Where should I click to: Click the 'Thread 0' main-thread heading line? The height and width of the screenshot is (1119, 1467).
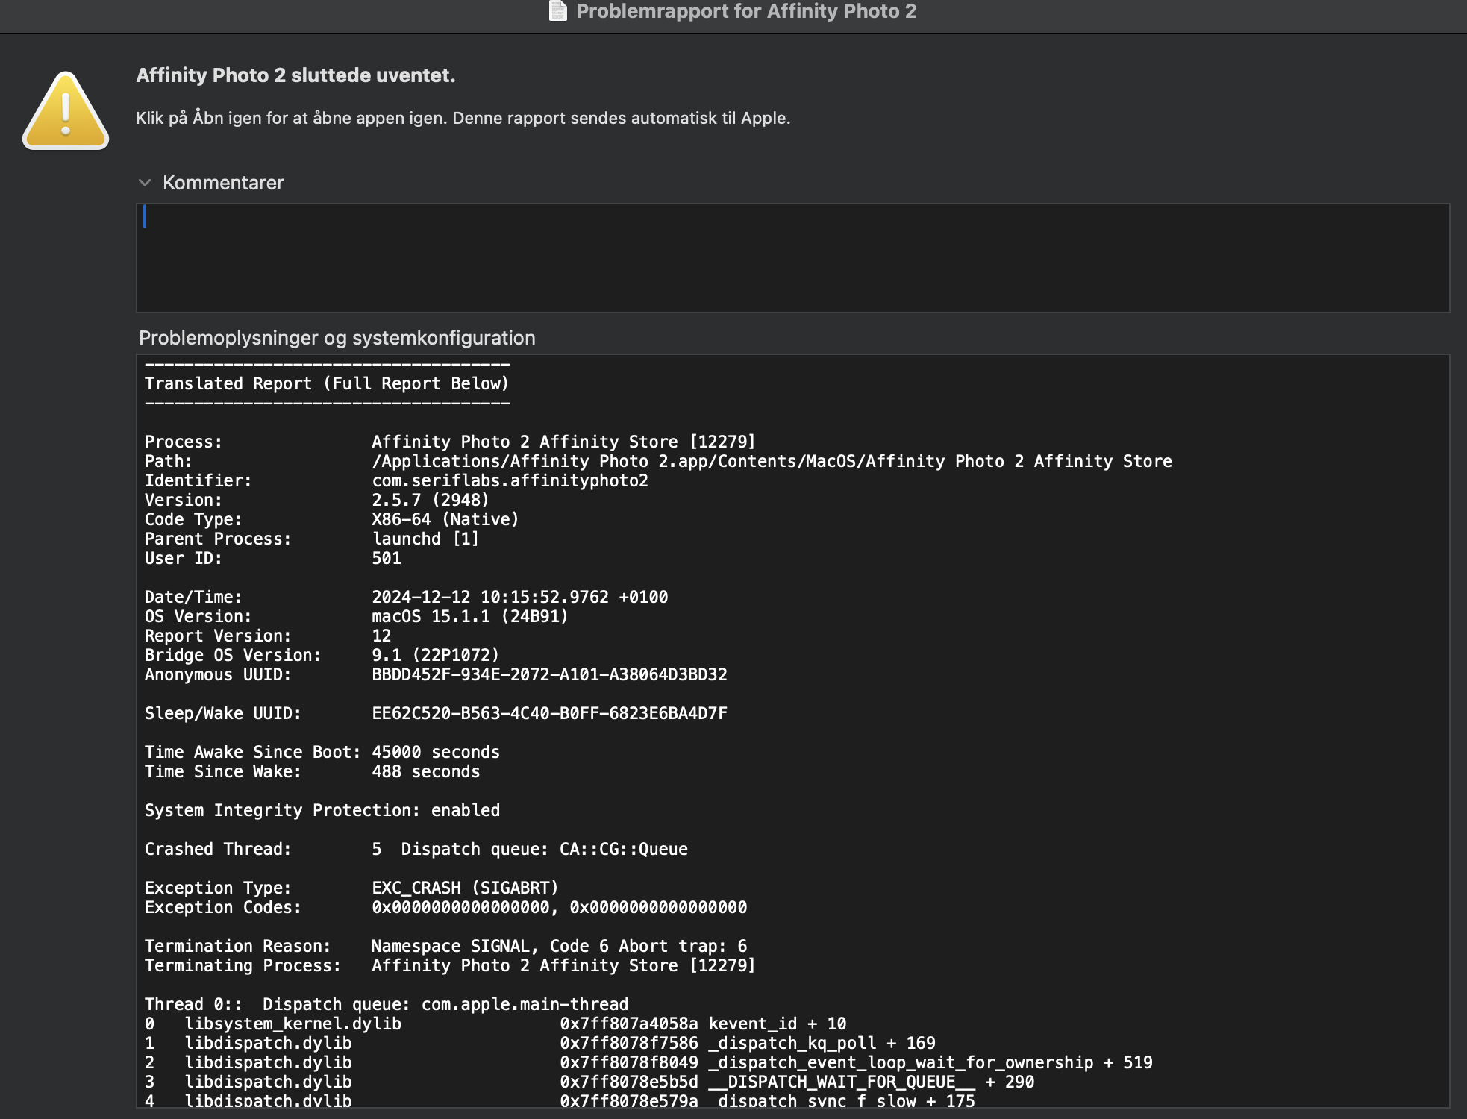click(x=386, y=1004)
